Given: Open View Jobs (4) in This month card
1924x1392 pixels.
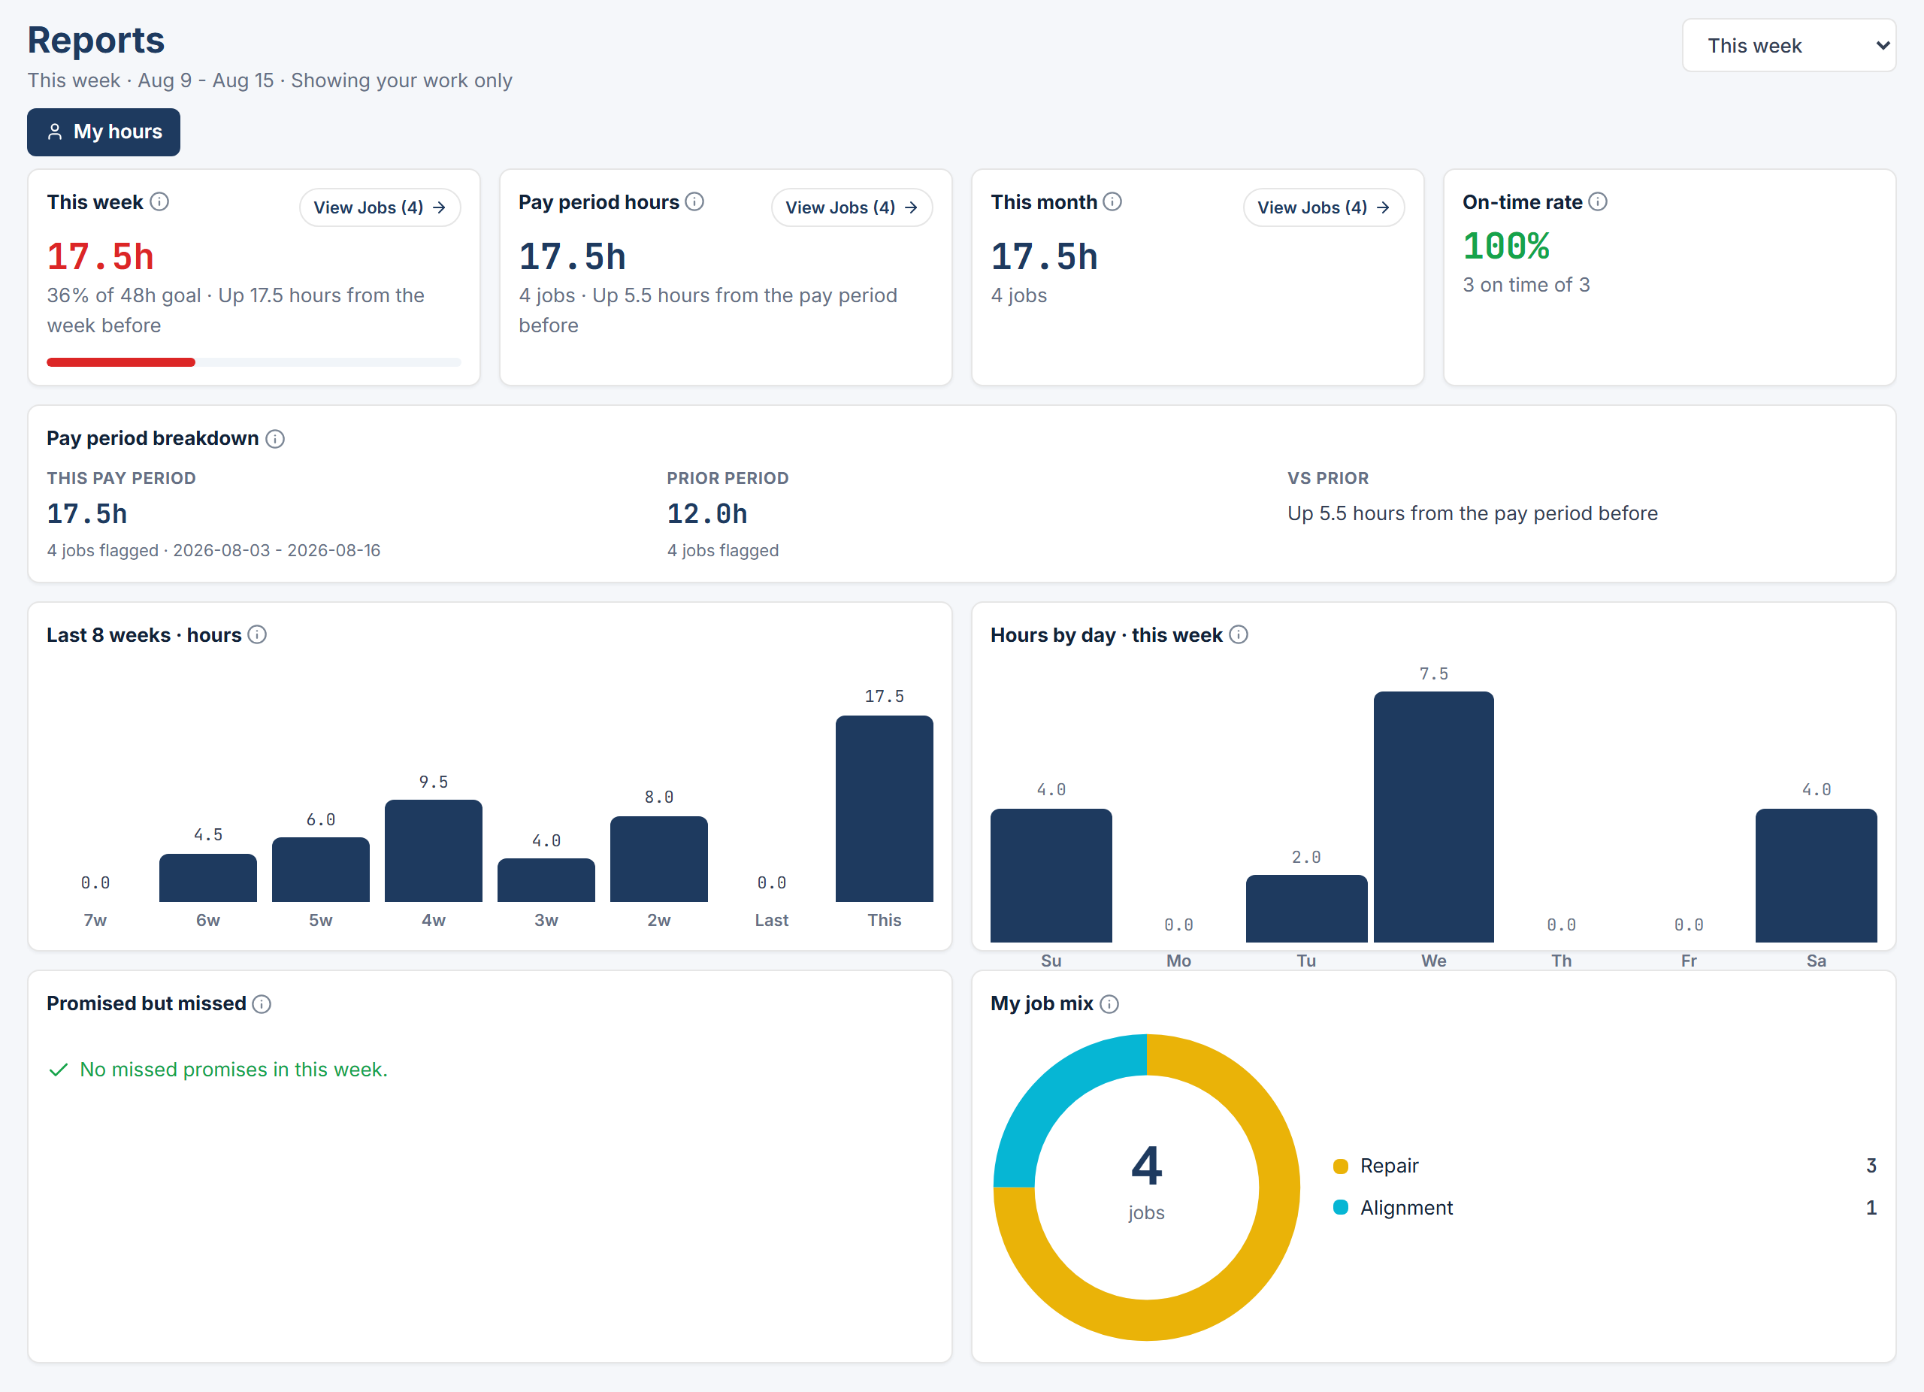Looking at the screenshot, I should click(1324, 208).
